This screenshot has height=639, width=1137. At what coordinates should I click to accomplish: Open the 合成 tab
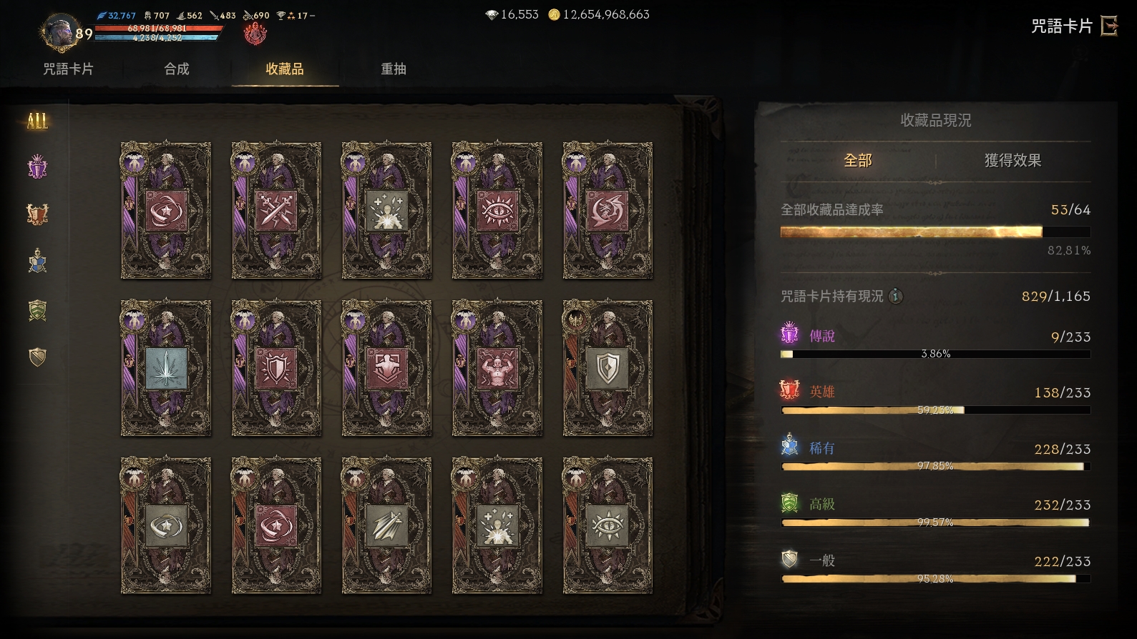(177, 69)
